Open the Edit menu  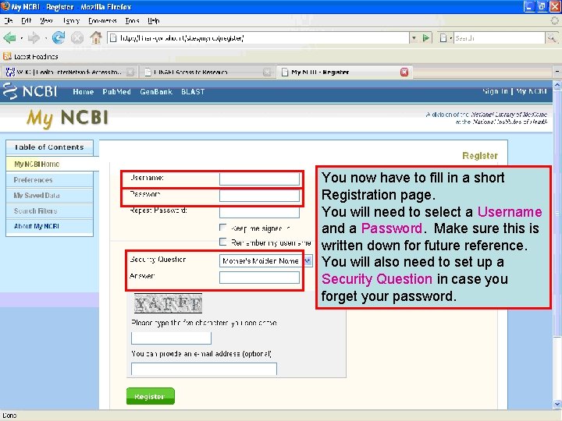27,21
